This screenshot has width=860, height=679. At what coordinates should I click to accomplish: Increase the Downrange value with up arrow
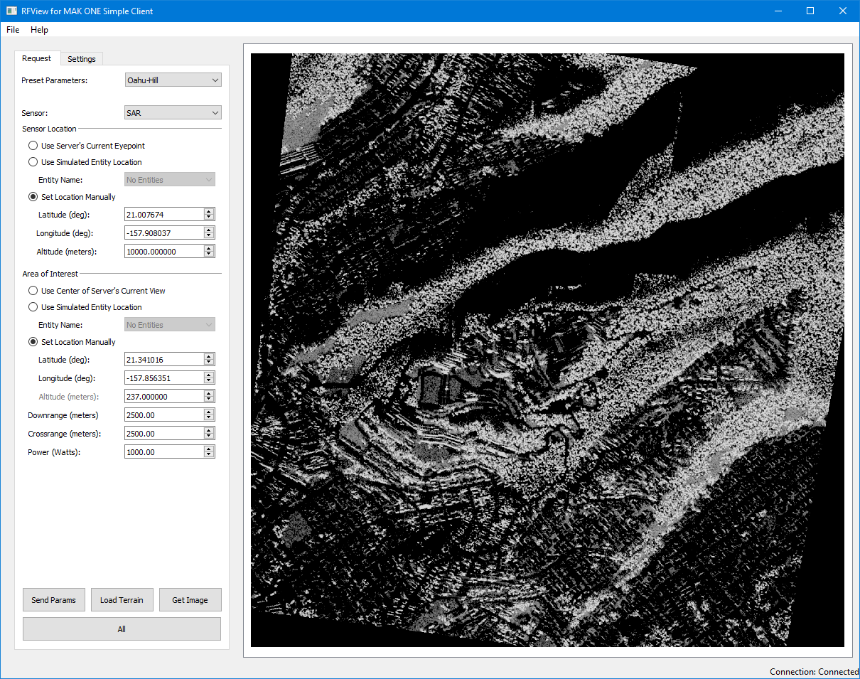pyautogui.click(x=209, y=412)
